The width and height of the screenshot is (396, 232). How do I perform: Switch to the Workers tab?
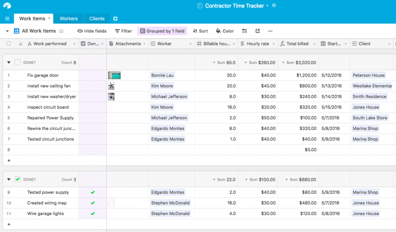[x=68, y=19]
